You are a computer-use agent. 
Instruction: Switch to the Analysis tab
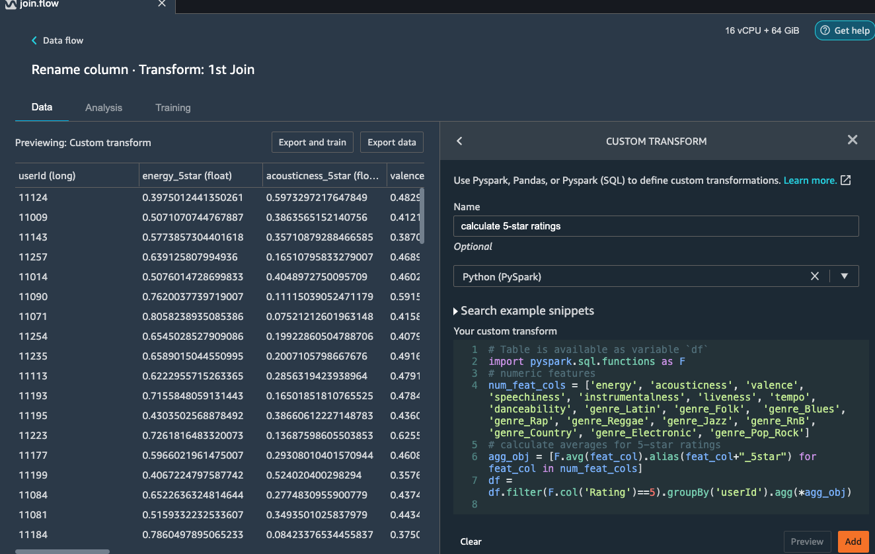[104, 108]
